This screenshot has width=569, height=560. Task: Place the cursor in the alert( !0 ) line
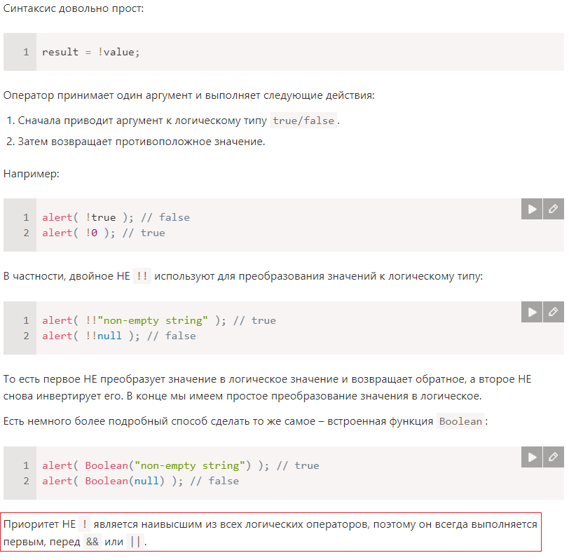(104, 233)
